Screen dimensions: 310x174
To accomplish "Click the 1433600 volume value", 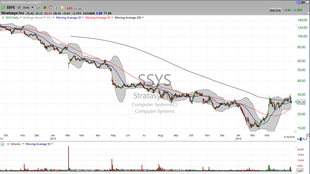I will [89, 14].
